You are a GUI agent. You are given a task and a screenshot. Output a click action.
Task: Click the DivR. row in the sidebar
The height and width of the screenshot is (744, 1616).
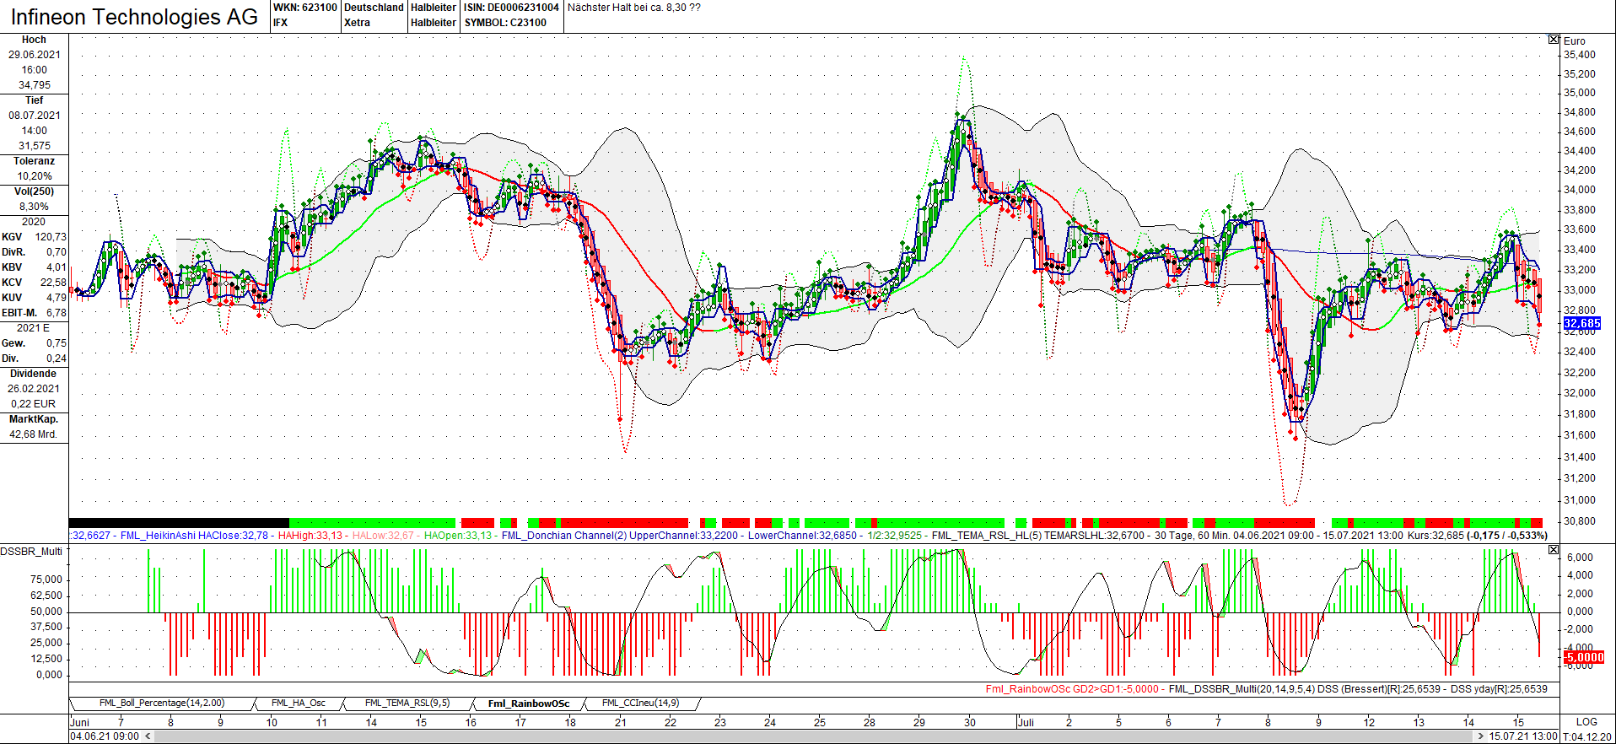click(34, 252)
